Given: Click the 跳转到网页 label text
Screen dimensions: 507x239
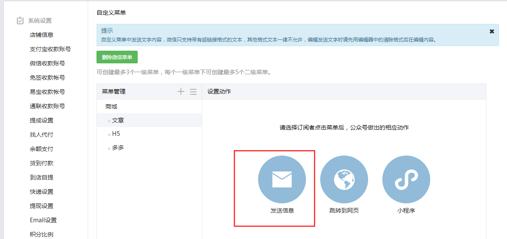Looking at the screenshot, I should coord(344,210).
